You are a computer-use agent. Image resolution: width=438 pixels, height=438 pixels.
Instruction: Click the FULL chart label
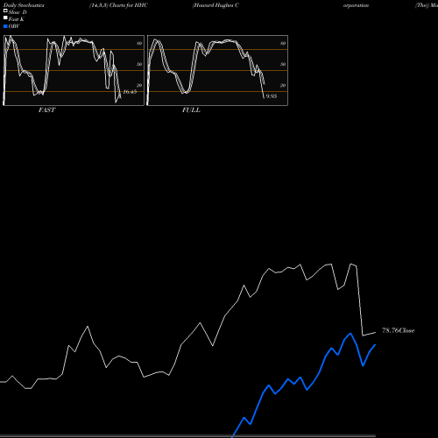[191, 110]
